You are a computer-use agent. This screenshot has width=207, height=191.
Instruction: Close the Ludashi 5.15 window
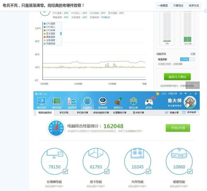click(196, 93)
